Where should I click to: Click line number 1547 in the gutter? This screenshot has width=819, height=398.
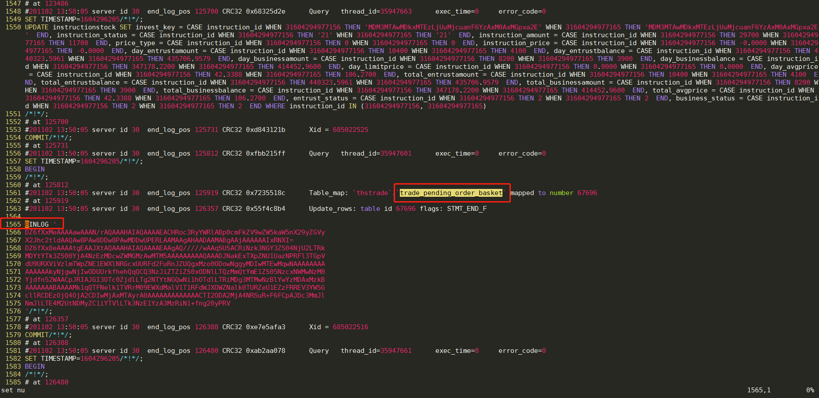13,4
